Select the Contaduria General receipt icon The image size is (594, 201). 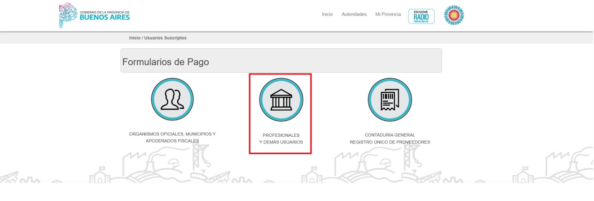(390, 99)
